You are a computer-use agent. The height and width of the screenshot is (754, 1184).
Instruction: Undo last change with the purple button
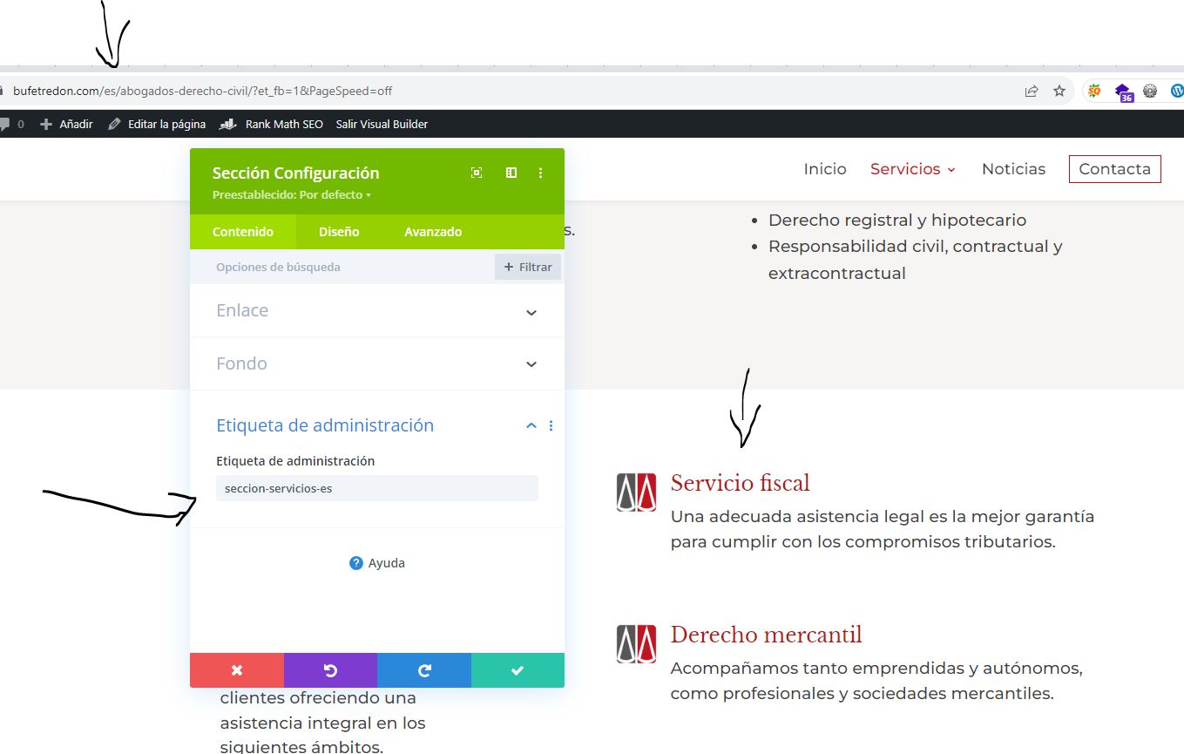tap(330, 670)
